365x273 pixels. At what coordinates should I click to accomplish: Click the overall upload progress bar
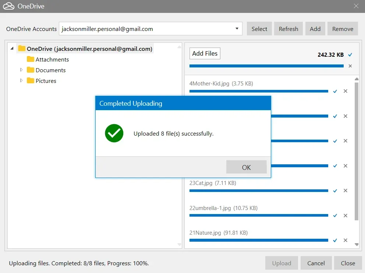pyautogui.click(x=266, y=66)
